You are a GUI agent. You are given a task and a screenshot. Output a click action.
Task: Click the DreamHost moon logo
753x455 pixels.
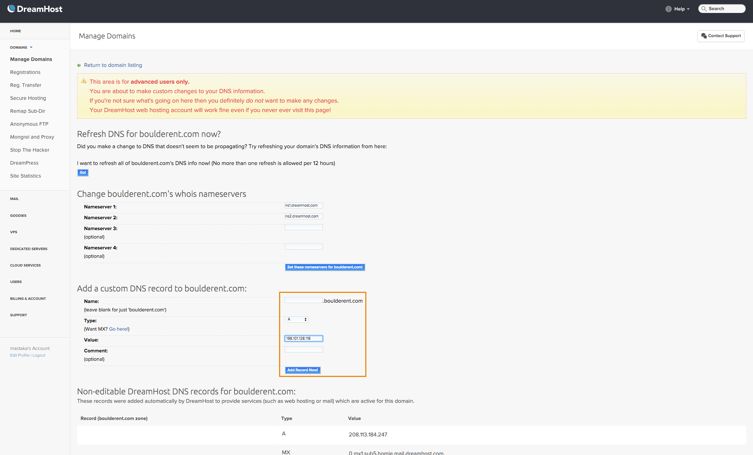tap(12, 8)
